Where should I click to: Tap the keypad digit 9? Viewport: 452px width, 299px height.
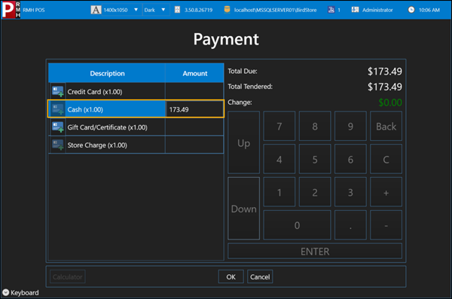pyautogui.click(x=350, y=127)
